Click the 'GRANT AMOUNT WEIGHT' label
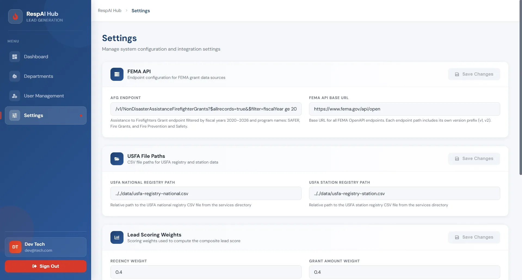 (334, 261)
